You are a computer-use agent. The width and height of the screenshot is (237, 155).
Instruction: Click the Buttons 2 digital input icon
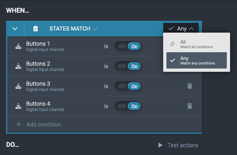pos(18,66)
